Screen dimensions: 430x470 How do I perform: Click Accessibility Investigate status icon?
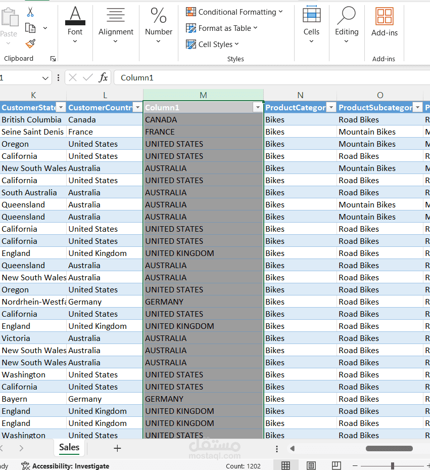26,465
